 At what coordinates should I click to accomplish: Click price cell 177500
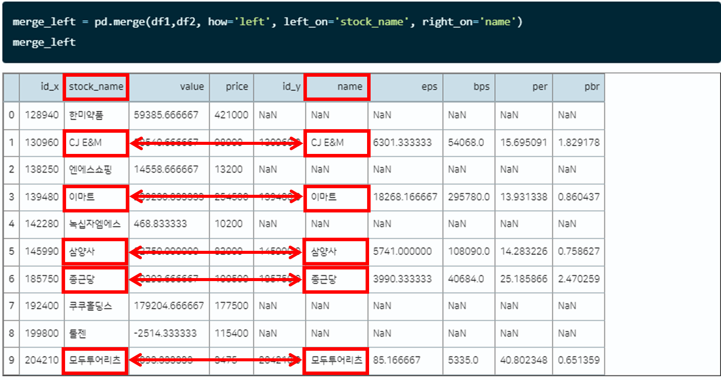232,306
